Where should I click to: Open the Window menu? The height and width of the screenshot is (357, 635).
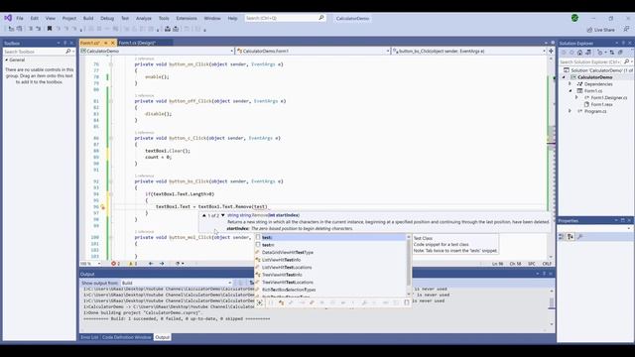(x=212, y=18)
